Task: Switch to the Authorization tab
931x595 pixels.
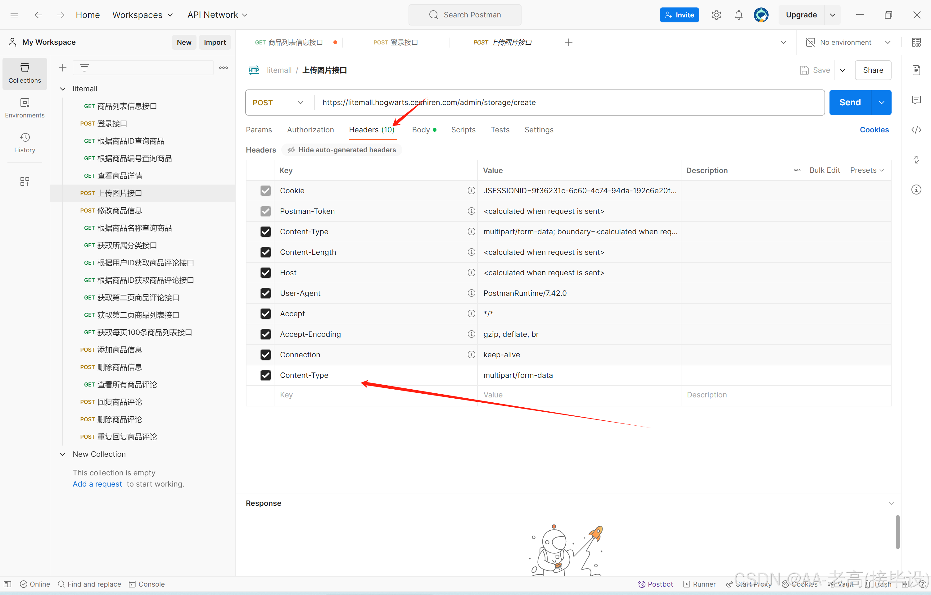Action: (x=310, y=130)
